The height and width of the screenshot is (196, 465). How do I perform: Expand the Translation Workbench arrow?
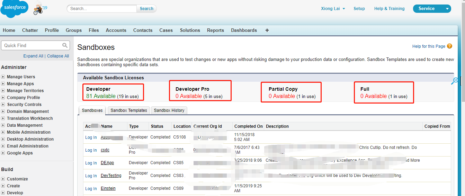coord(3,118)
